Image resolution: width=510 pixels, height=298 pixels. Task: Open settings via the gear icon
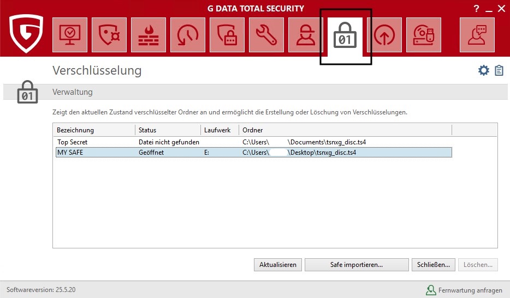point(484,70)
